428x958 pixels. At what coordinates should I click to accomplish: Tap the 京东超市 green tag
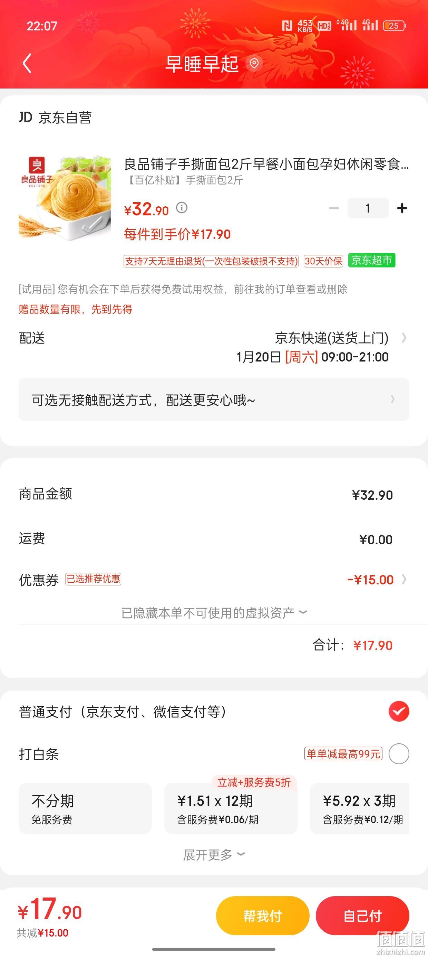coord(371,260)
